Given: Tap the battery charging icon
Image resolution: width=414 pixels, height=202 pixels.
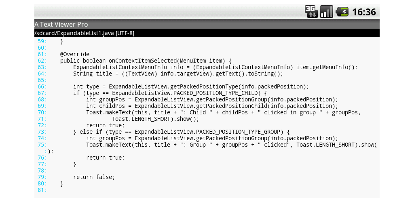Looking at the screenshot, I should pos(342,12).
